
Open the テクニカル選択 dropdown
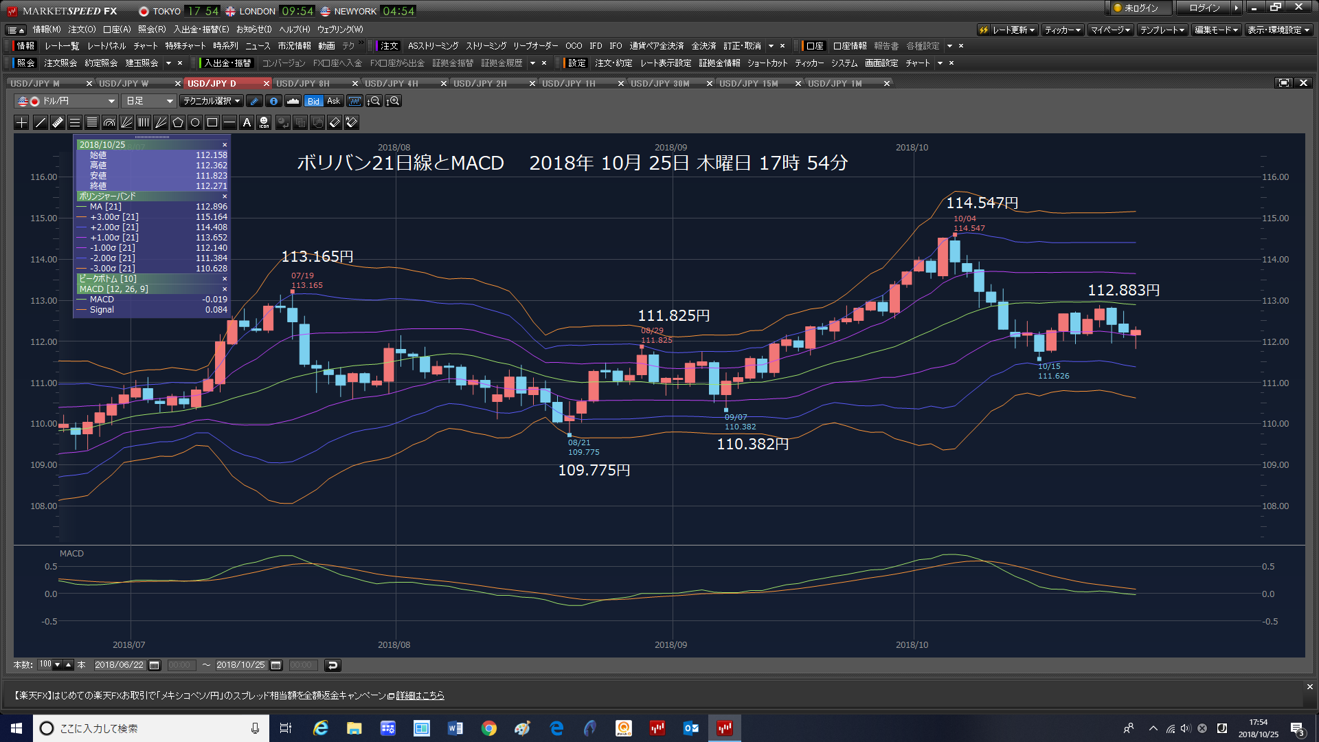(x=212, y=101)
